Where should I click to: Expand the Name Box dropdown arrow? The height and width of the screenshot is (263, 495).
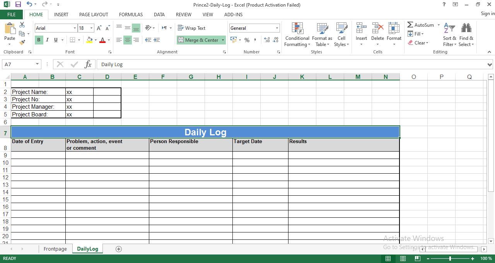37,64
